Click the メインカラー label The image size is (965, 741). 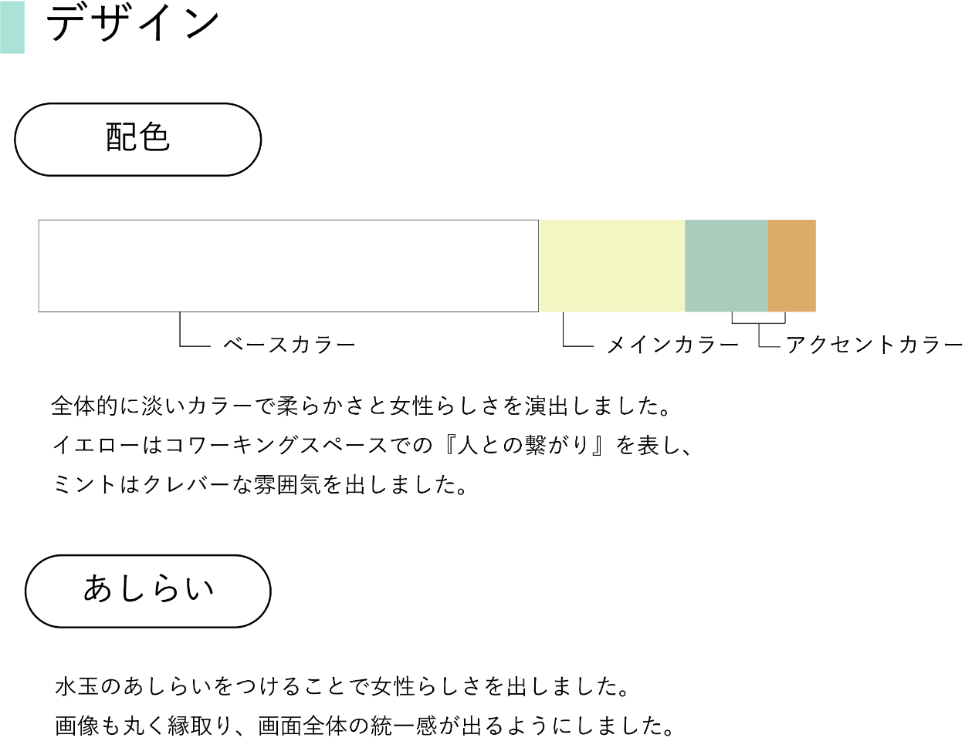[673, 345]
